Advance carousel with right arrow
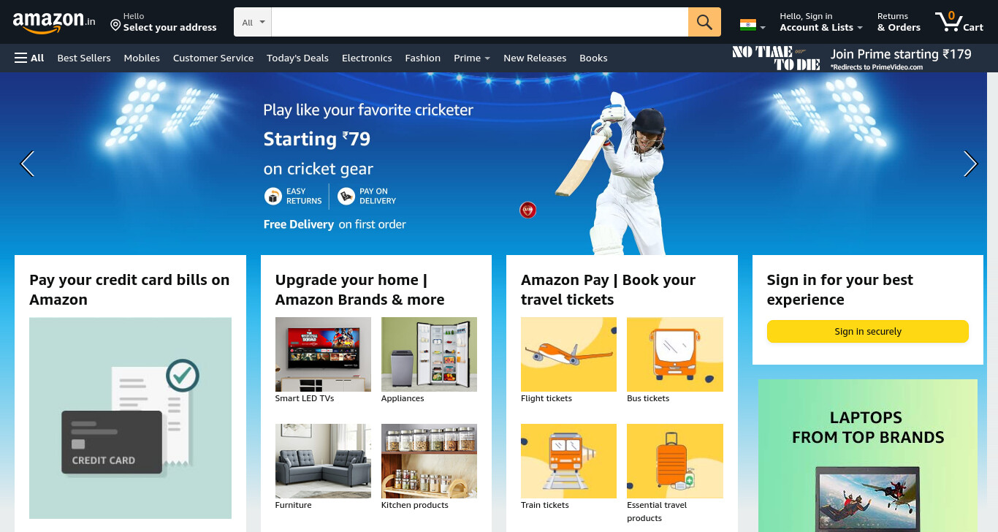The width and height of the screenshot is (998, 532). tap(970, 164)
